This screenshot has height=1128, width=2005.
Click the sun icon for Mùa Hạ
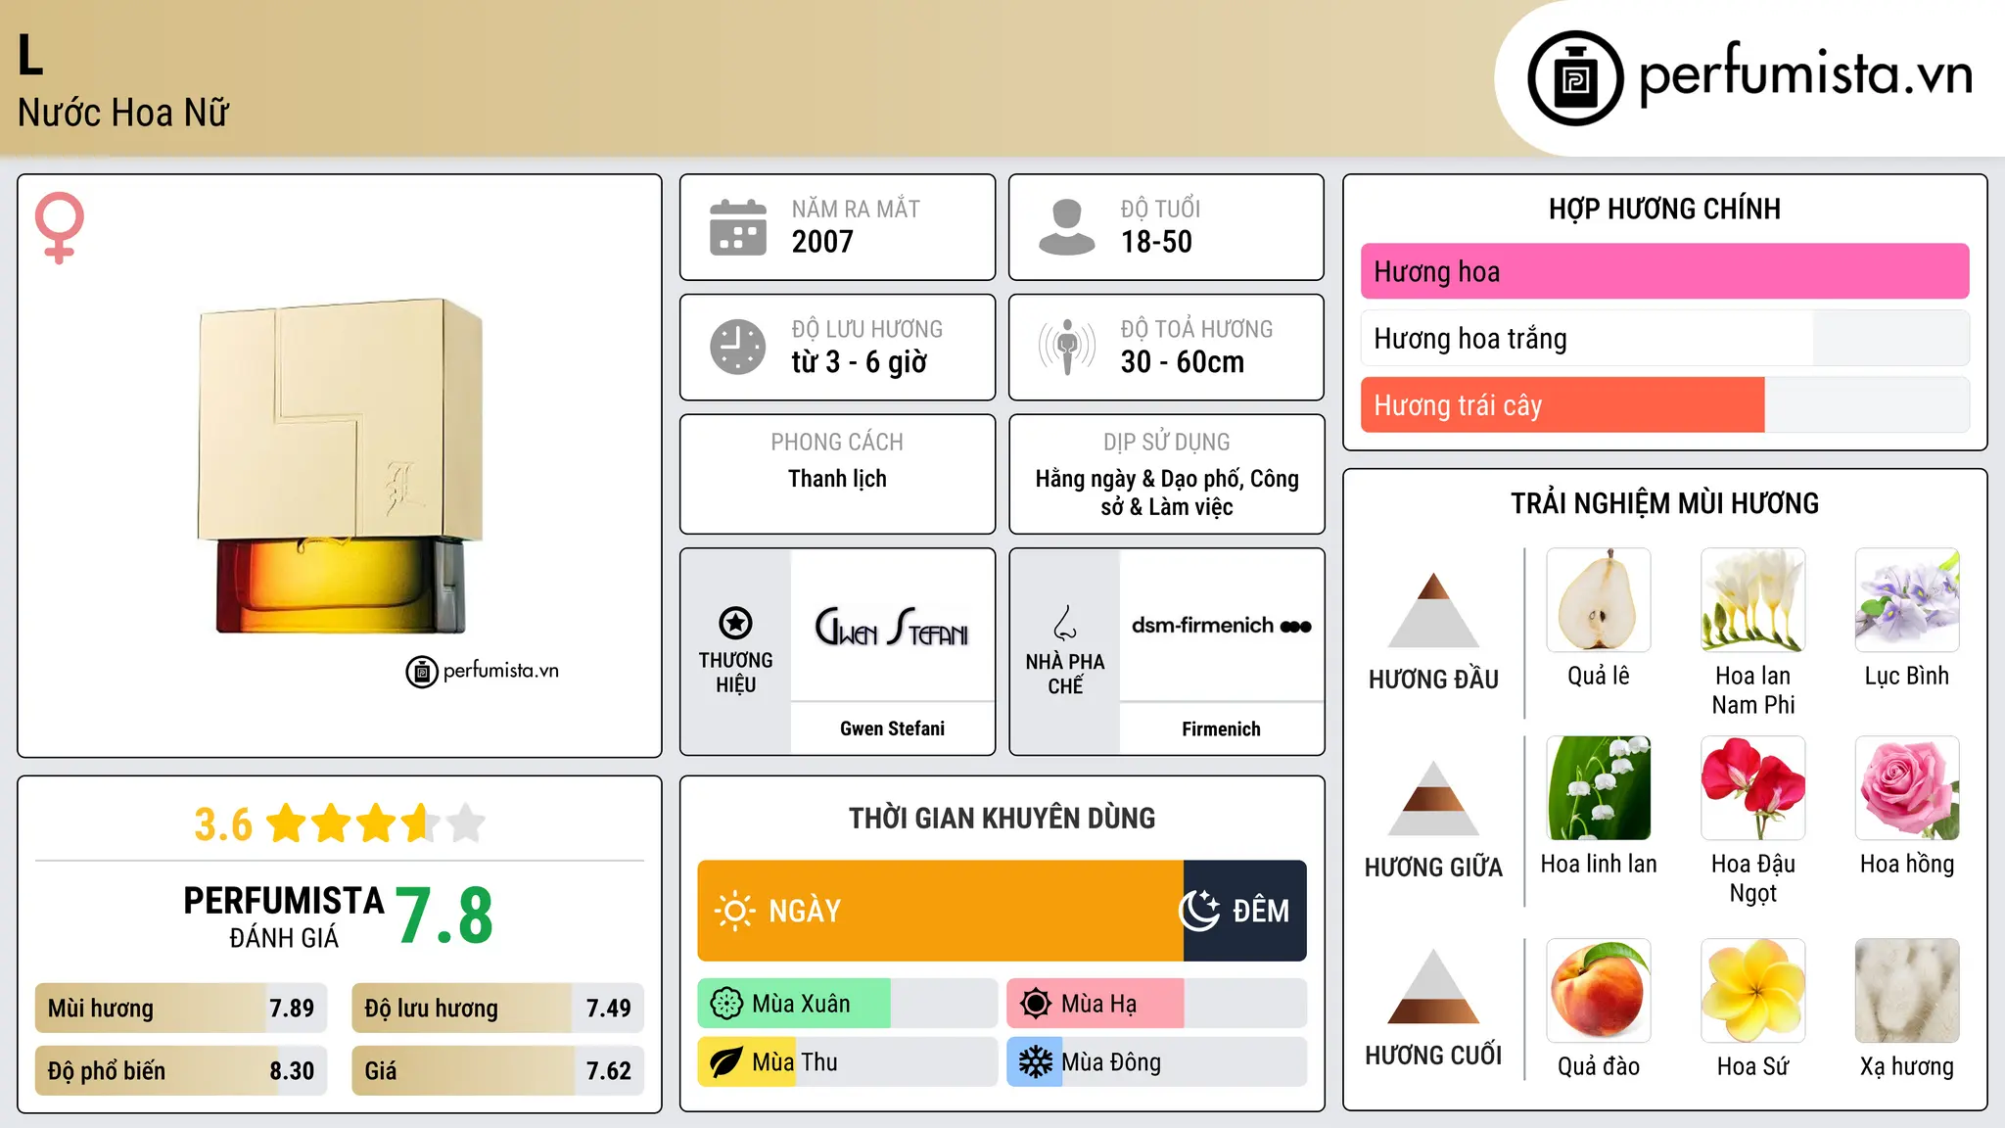click(x=1036, y=1004)
